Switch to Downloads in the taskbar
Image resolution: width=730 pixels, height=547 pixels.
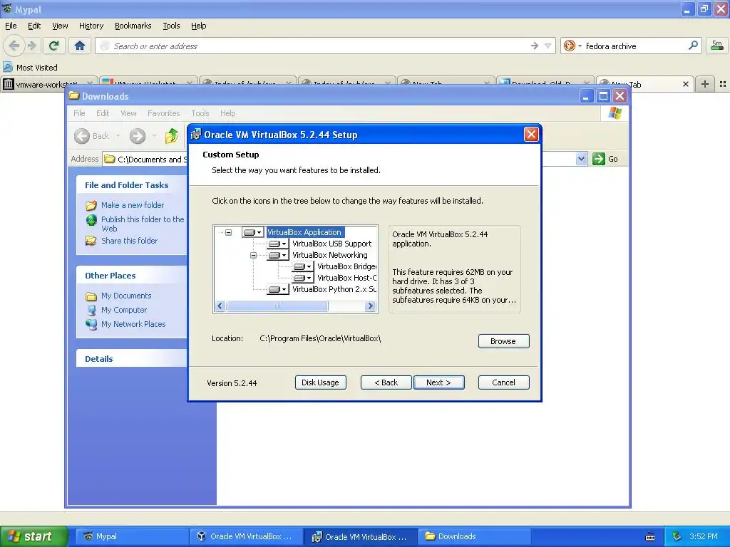click(475, 536)
